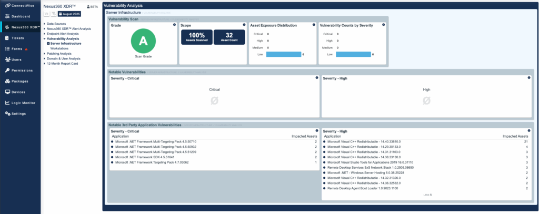The image size is (539, 214).
Task: Click the Packages cubes icon
Action: tap(7, 81)
